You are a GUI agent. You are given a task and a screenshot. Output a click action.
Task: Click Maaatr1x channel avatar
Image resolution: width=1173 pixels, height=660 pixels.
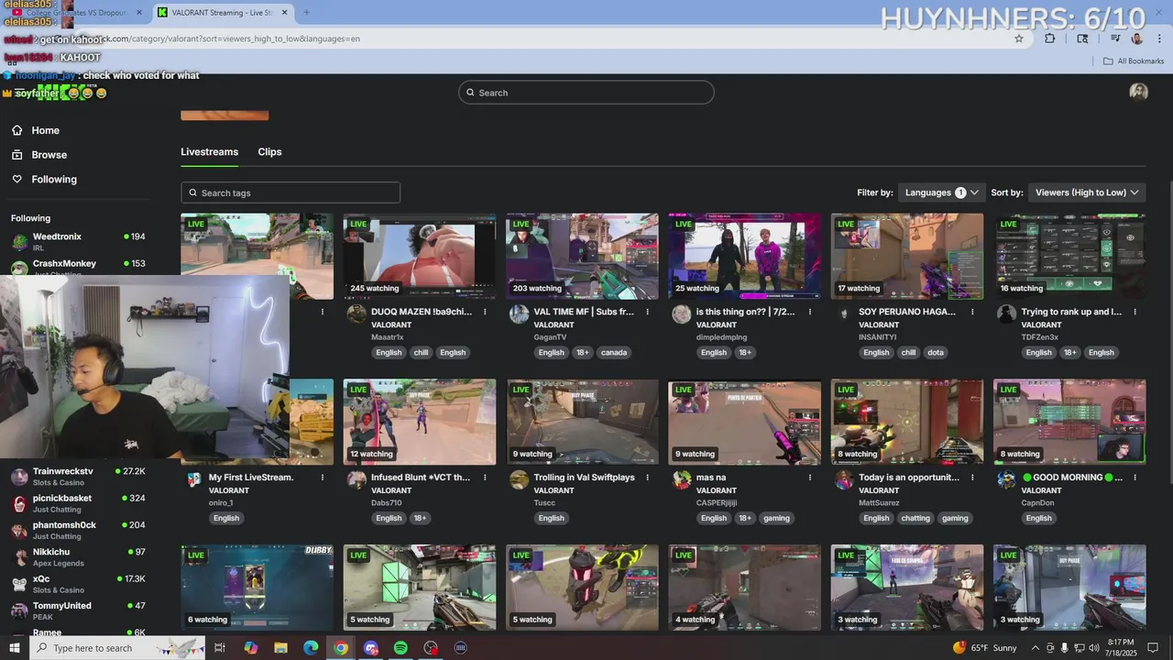click(x=356, y=314)
